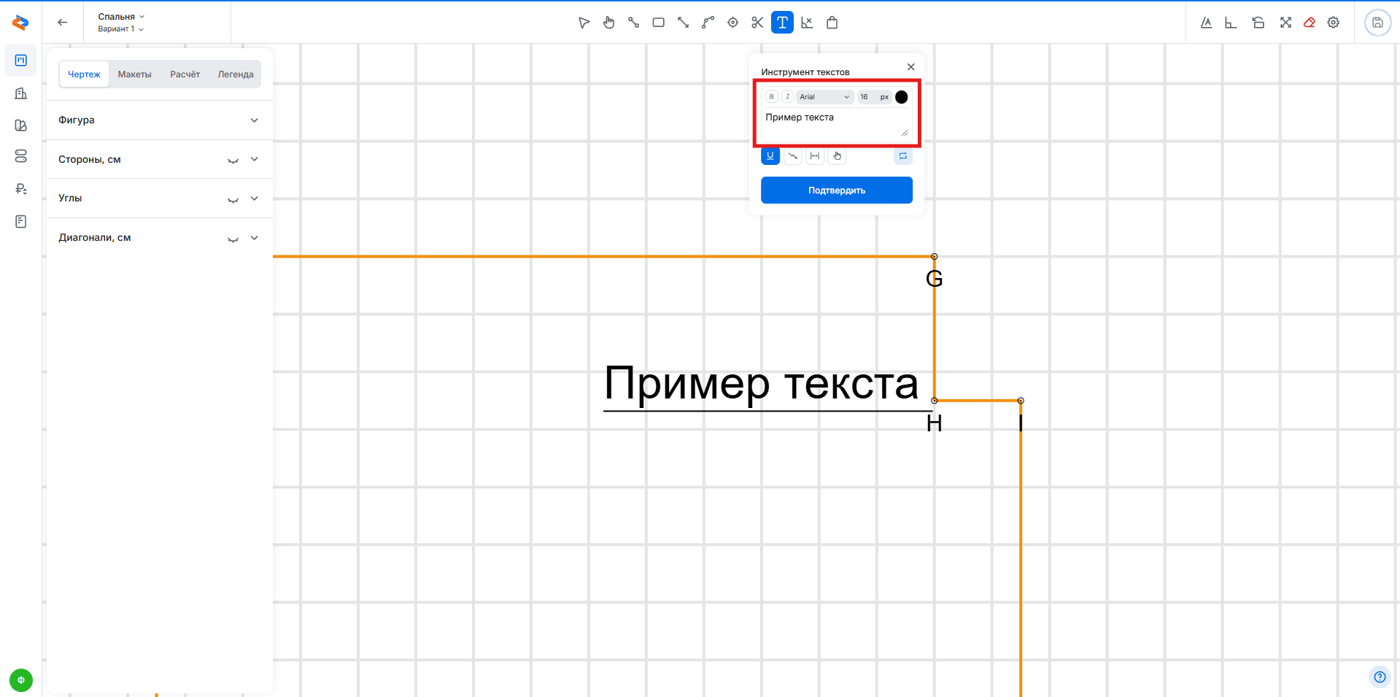Select the rectangle shape tool
The height and width of the screenshot is (697, 1400).
click(x=658, y=23)
